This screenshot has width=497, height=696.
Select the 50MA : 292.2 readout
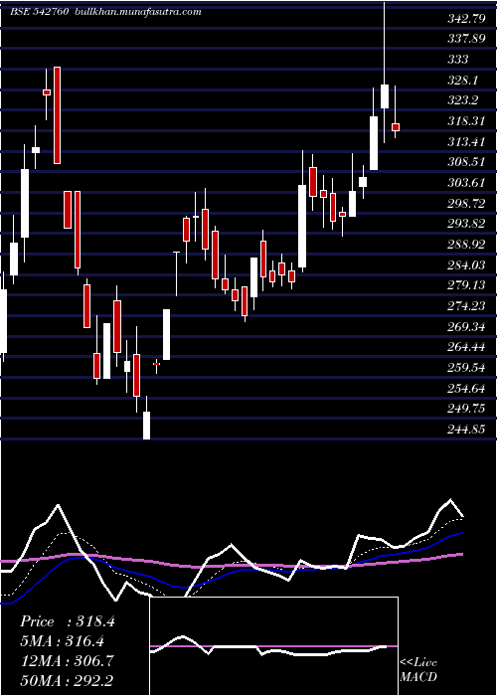[x=67, y=680]
